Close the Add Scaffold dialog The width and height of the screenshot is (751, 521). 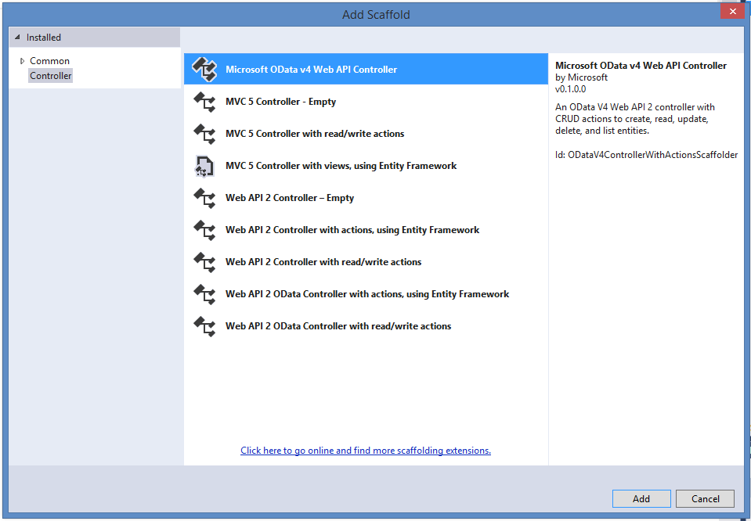click(x=732, y=12)
